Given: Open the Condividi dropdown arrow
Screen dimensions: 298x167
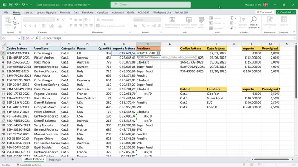Looking at the screenshot, I should pos(294,12).
